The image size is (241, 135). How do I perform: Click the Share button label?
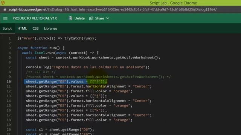(99, 18)
